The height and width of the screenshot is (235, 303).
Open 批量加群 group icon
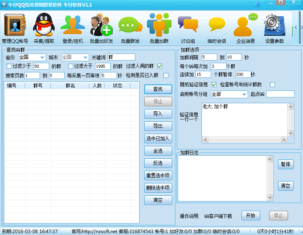[159, 25]
